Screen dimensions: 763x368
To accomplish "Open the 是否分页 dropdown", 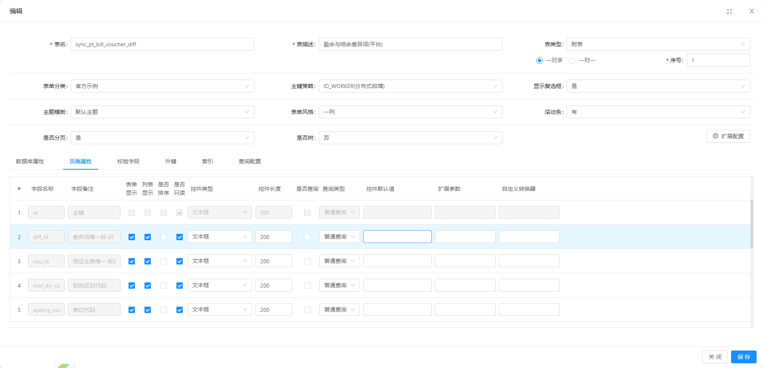I will pyautogui.click(x=162, y=138).
